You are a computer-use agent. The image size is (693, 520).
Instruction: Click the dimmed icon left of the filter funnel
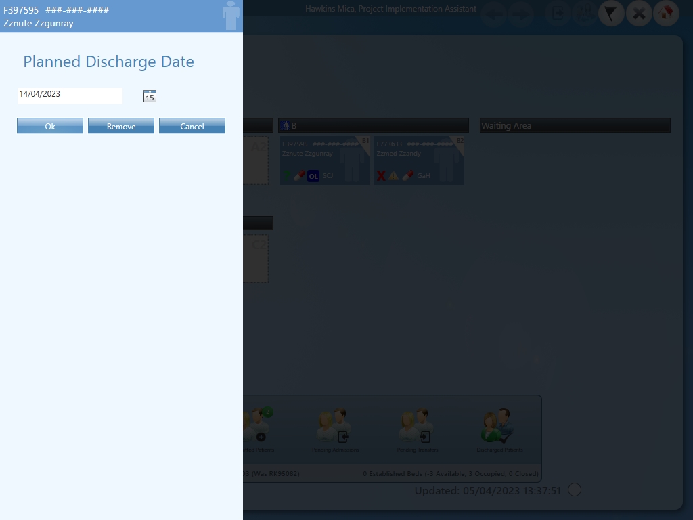pos(584,14)
